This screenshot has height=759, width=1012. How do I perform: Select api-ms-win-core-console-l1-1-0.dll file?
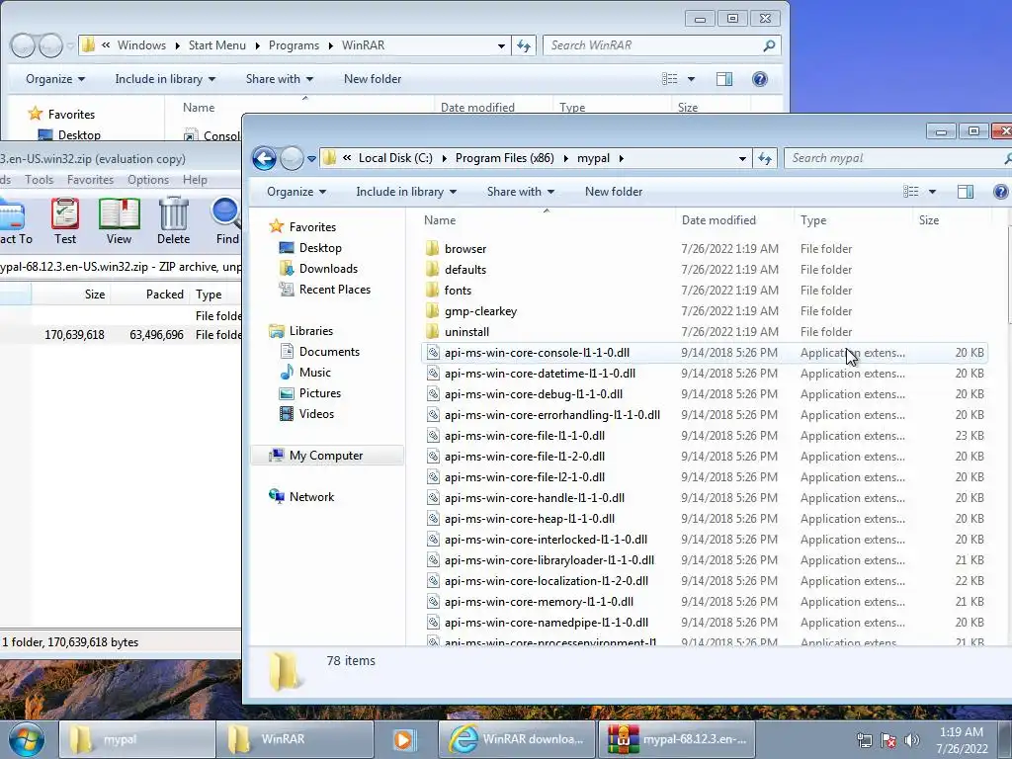click(x=704, y=353)
